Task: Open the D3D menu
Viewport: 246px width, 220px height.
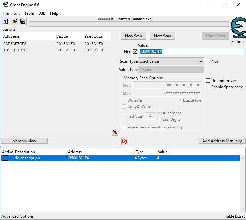Action: pyautogui.click(x=42, y=13)
